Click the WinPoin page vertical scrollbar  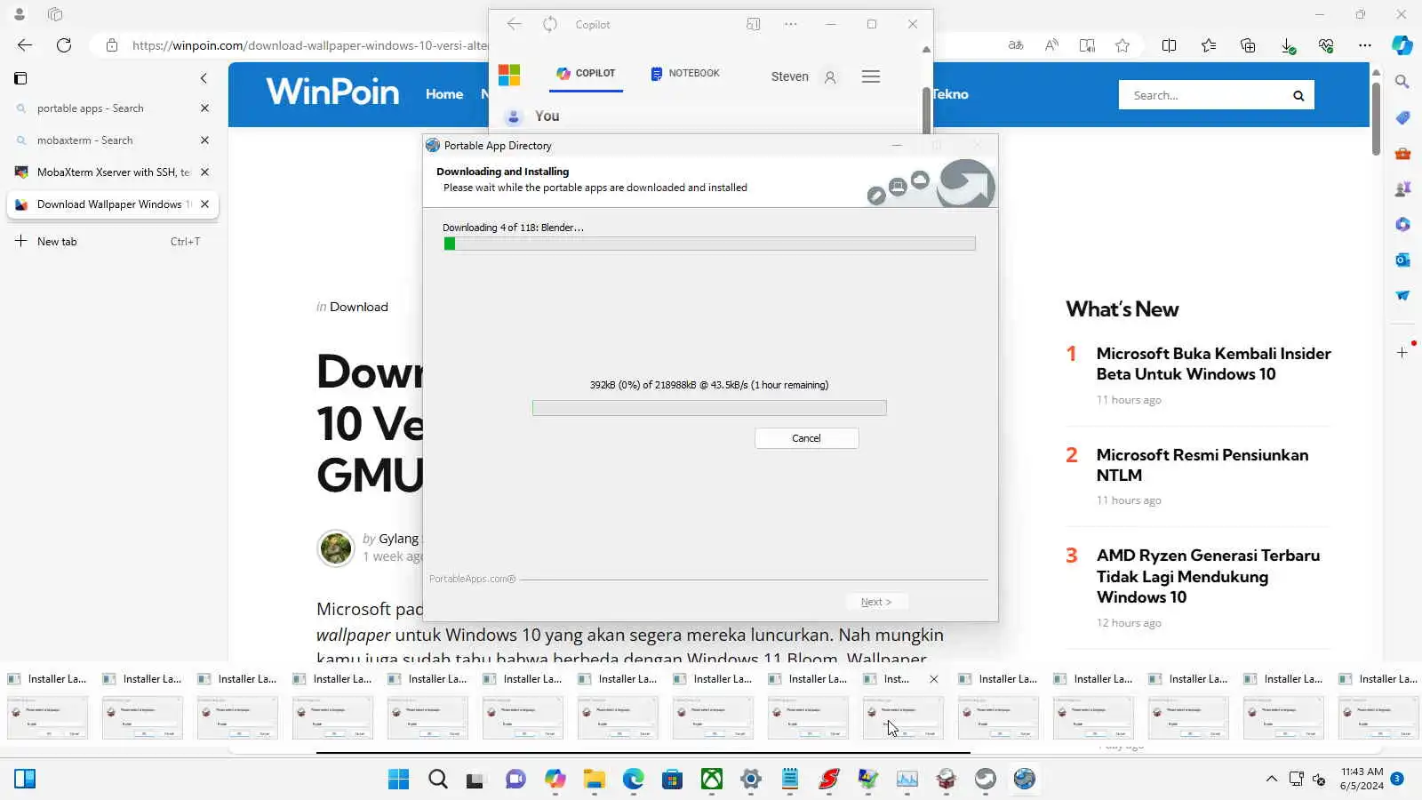pyautogui.click(x=1376, y=118)
